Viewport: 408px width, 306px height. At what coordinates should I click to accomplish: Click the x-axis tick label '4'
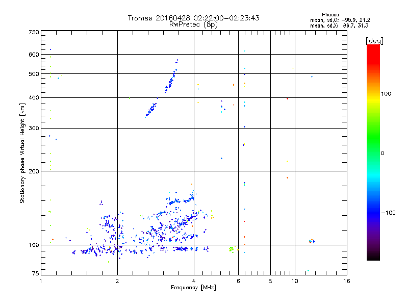(x=194, y=281)
